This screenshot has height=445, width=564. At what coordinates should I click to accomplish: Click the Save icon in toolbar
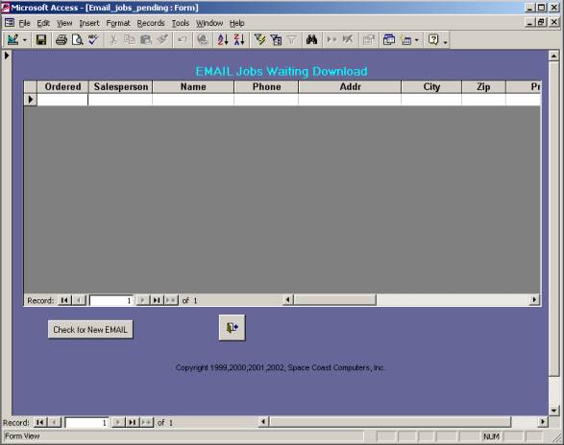click(41, 40)
